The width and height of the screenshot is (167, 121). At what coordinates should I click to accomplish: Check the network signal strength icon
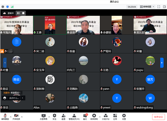pyautogui.click(x=12, y=7)
